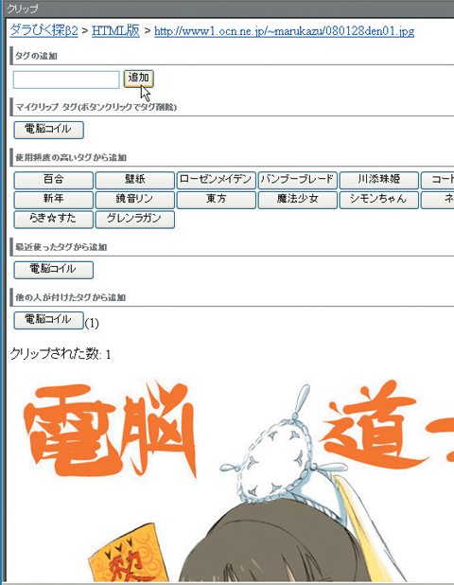
Task: Add the シモンちゃん tag
Action: click(x=379, y=200)
